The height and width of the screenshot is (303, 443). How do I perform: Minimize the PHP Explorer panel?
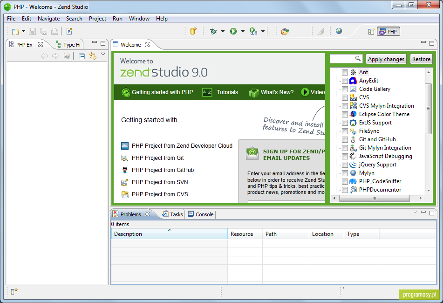[x=95, y=42]
